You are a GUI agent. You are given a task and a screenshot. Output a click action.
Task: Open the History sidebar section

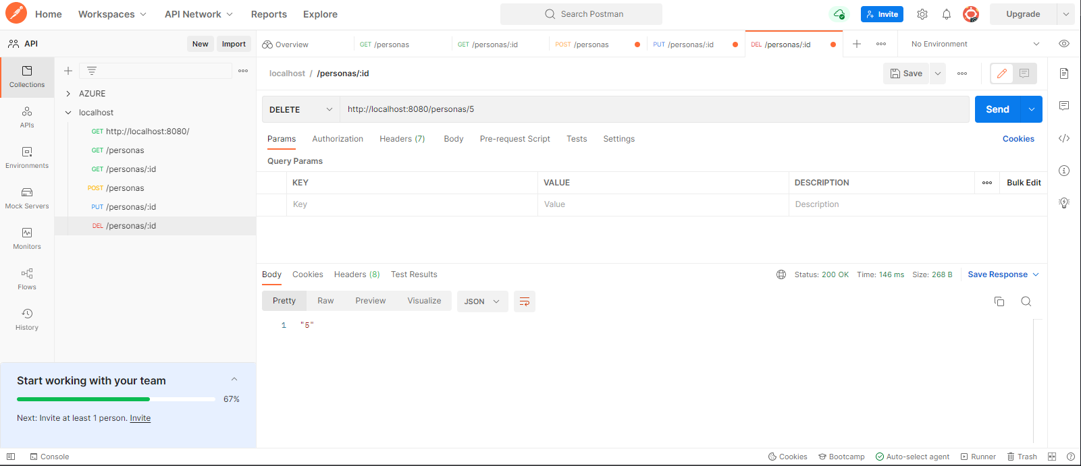point(27,320)
